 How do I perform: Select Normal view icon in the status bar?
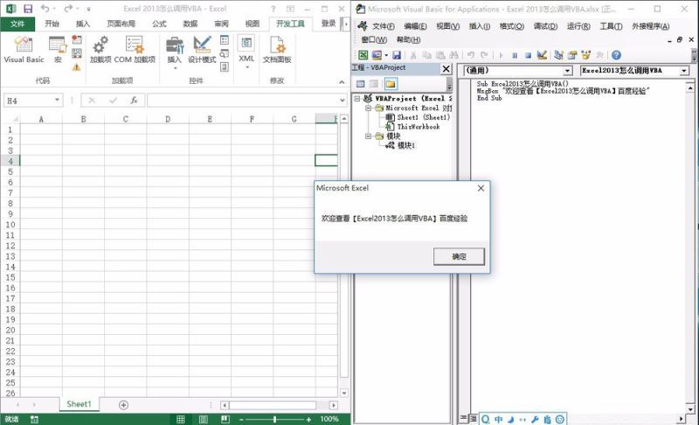coord(181,419)
